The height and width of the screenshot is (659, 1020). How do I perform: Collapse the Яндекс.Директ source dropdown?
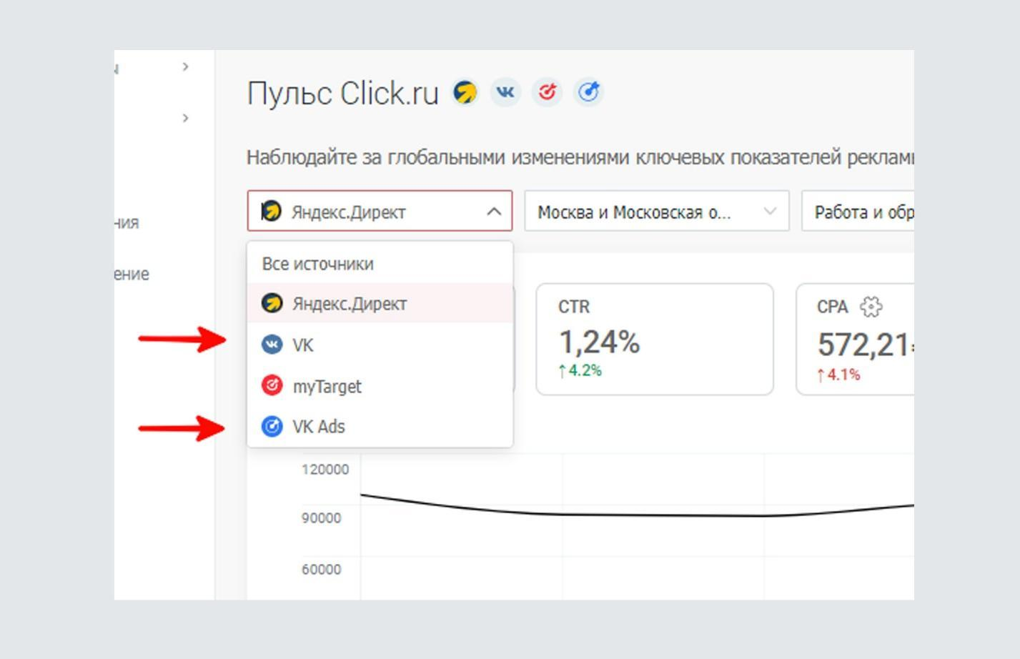point(494,212)
